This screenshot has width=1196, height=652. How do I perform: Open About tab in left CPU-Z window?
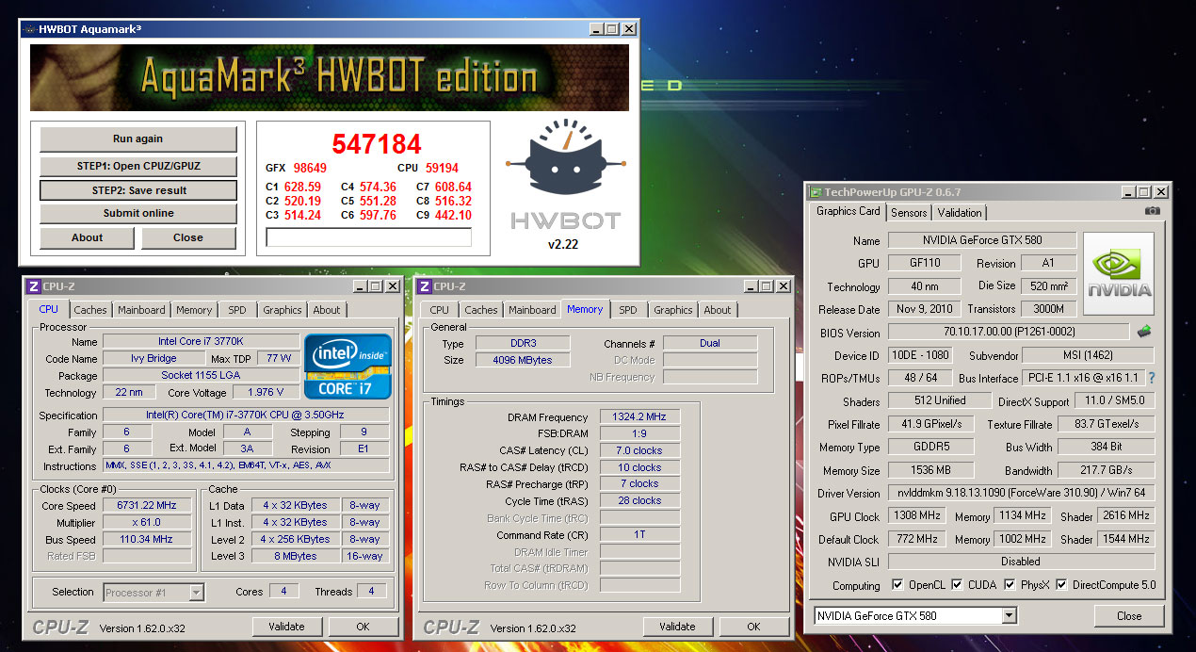coord(327,310)
